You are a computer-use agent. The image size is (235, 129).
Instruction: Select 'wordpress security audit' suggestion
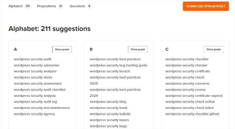click(x=32, y=59)
